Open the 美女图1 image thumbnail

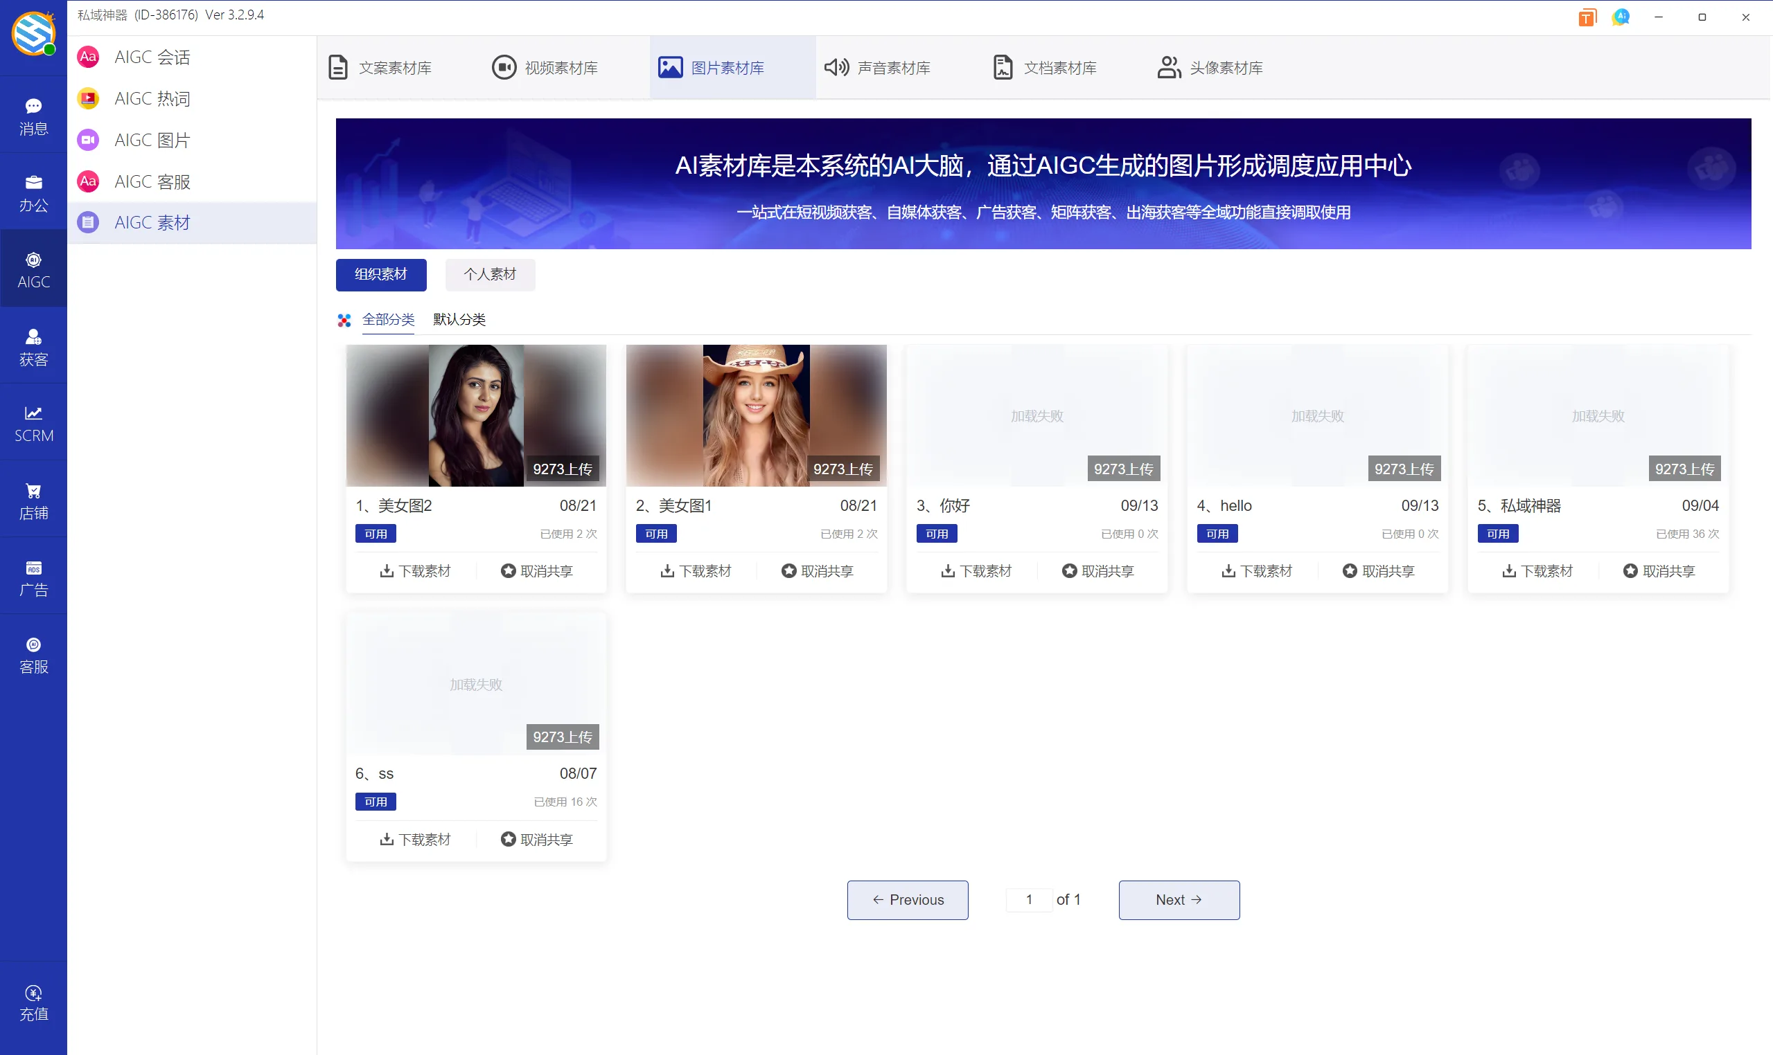coord(756,416)
